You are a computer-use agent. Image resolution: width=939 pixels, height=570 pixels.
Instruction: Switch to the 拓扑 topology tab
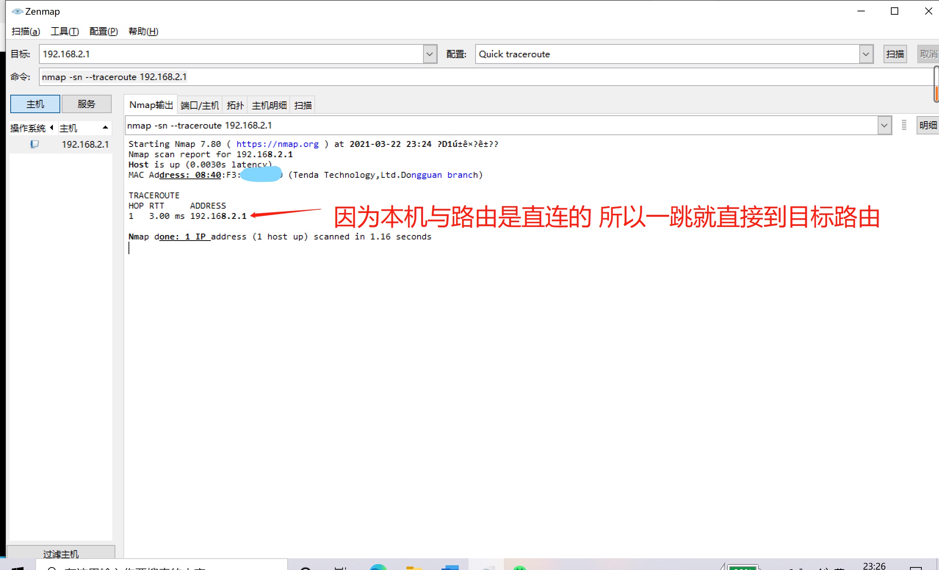tap(235, 105)
